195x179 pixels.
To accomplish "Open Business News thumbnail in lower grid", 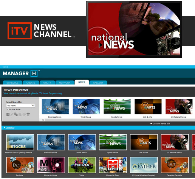I will tap(51, 142).
